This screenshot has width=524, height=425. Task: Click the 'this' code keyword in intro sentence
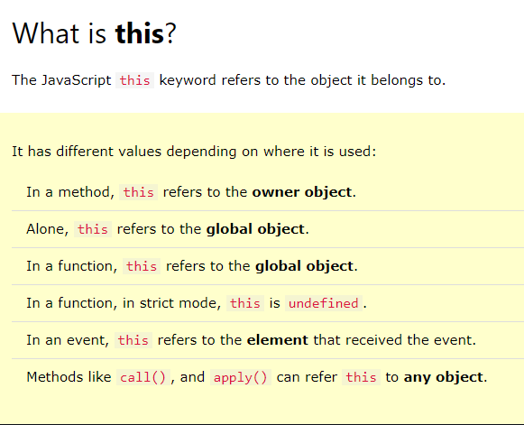click(134, 80)
